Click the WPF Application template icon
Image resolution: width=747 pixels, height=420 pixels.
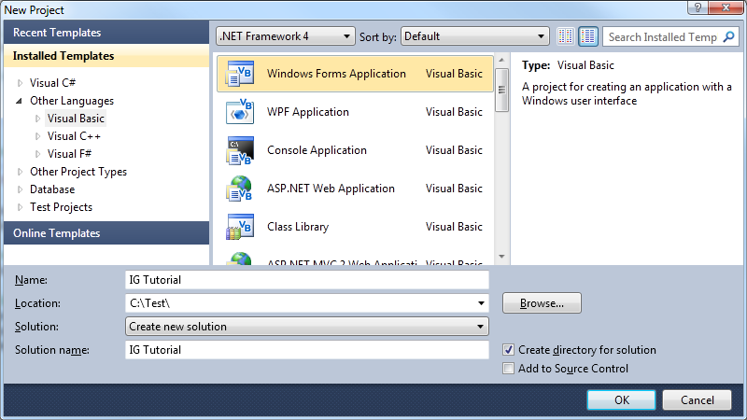point(240,112)
